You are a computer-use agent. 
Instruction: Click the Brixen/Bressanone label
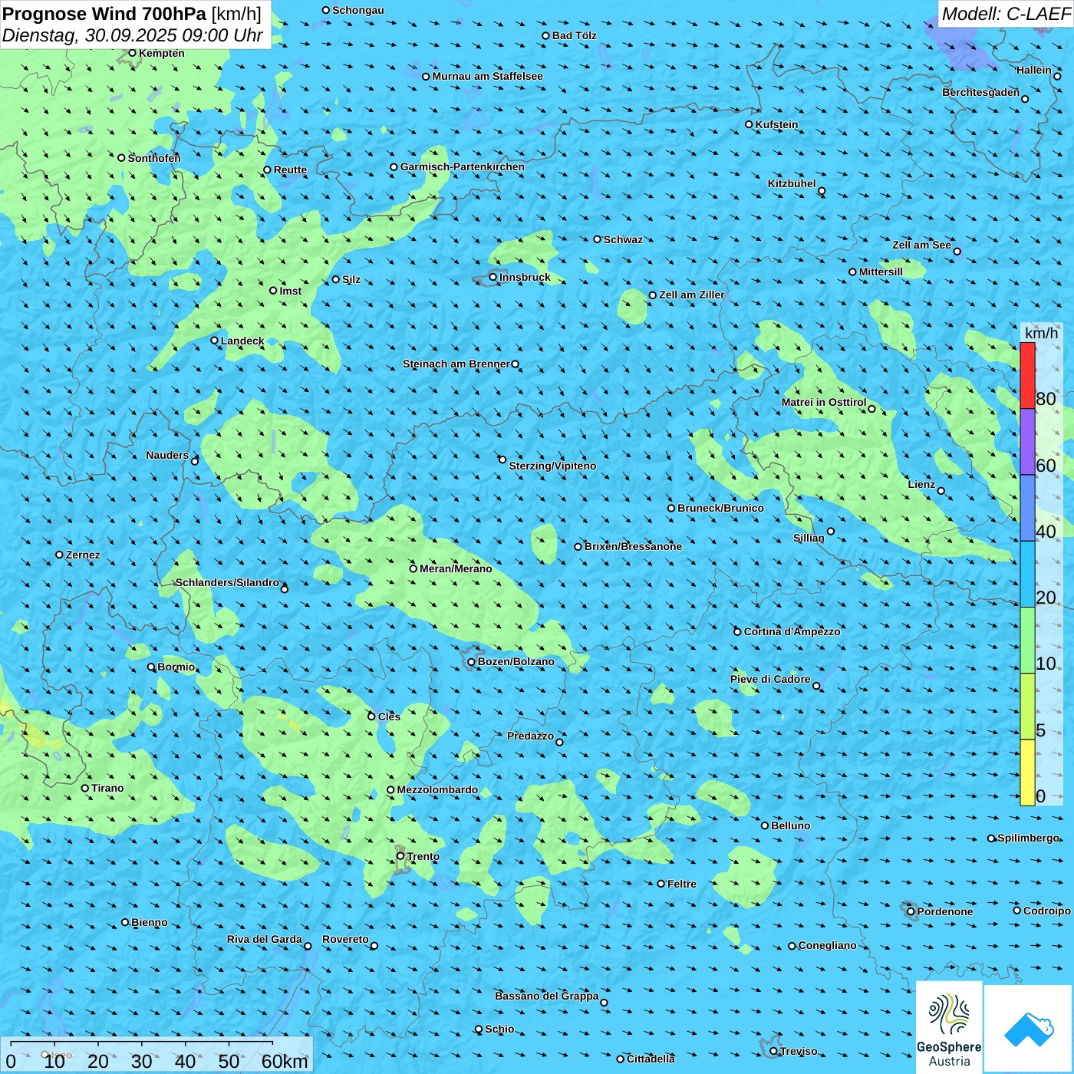pos(633,546)
